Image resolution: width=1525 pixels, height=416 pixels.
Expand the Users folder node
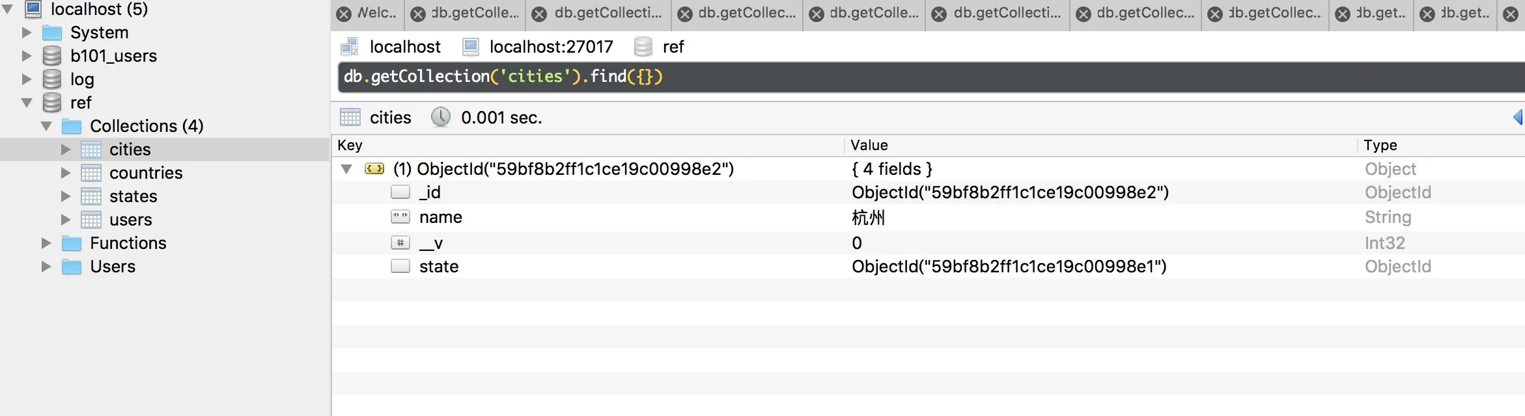click(x=46, y=266)
